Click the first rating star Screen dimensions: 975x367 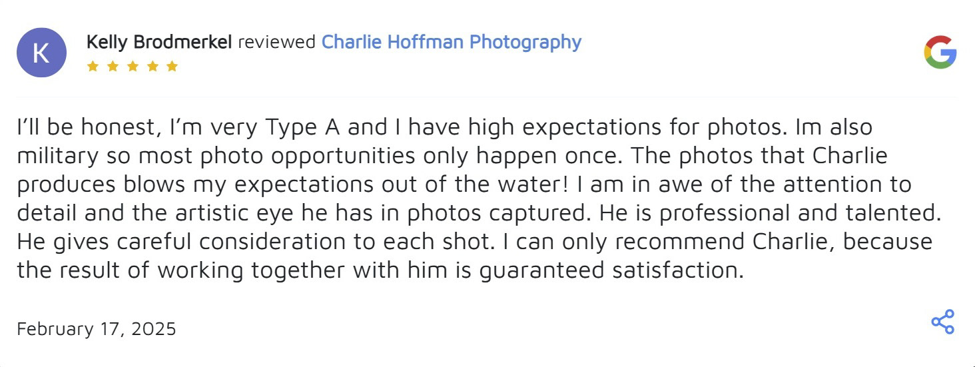pyautogui.click(x=93, y=66)
